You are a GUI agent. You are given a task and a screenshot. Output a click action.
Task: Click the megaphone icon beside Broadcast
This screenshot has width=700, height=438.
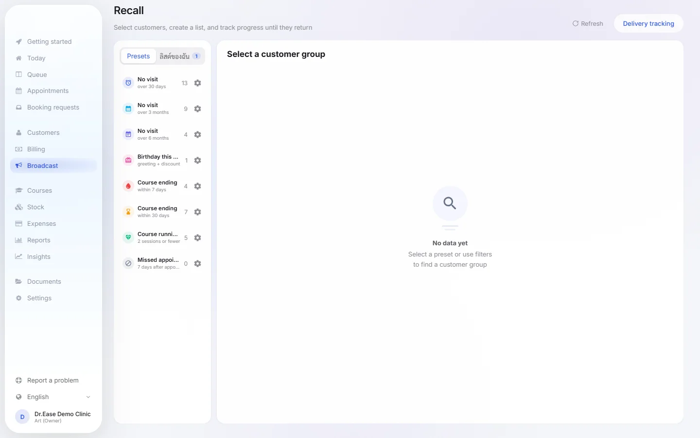18,165
